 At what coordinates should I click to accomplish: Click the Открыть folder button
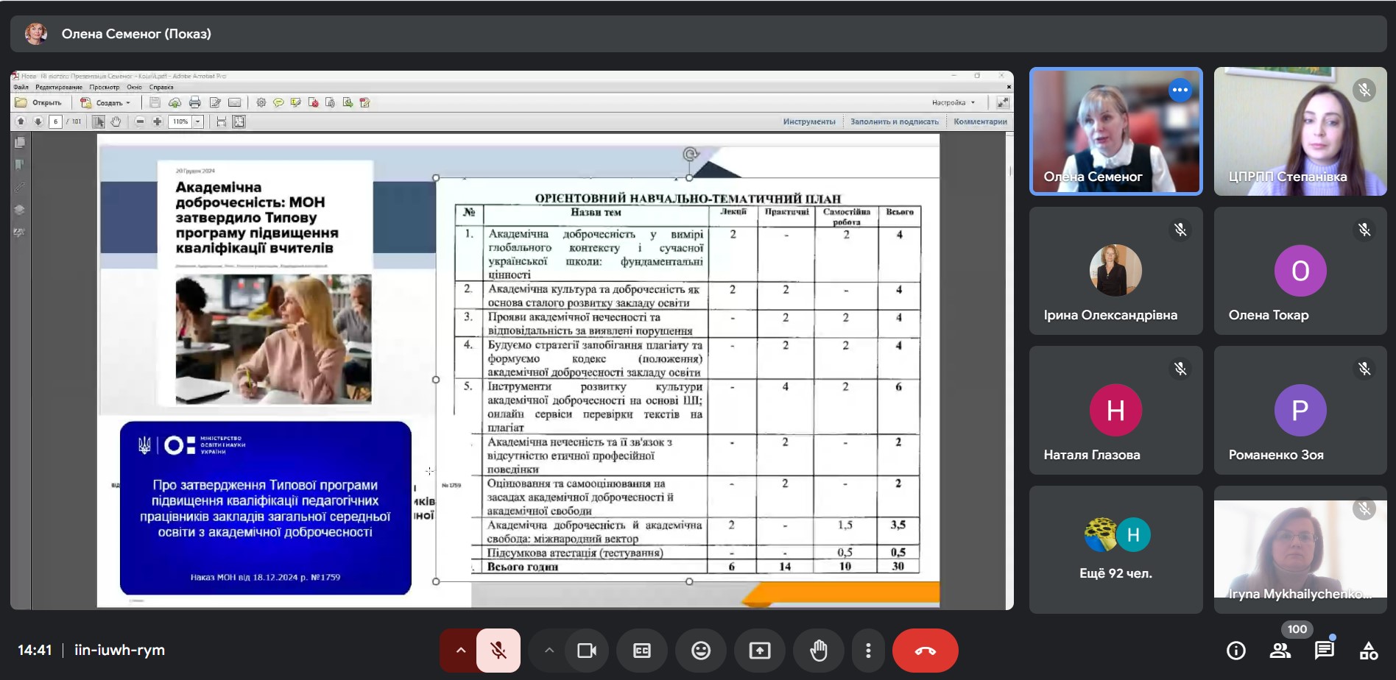point(39,102)
